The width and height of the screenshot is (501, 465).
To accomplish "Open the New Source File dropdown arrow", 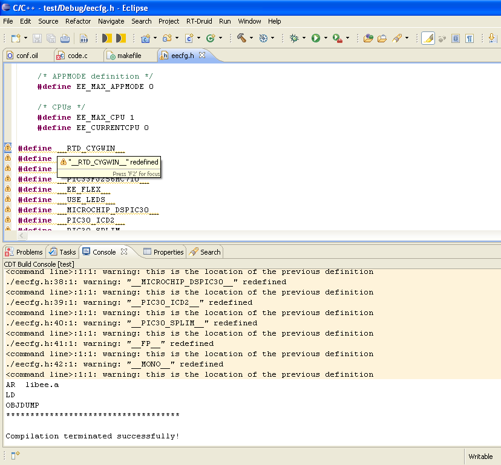I will click(198, 38).
